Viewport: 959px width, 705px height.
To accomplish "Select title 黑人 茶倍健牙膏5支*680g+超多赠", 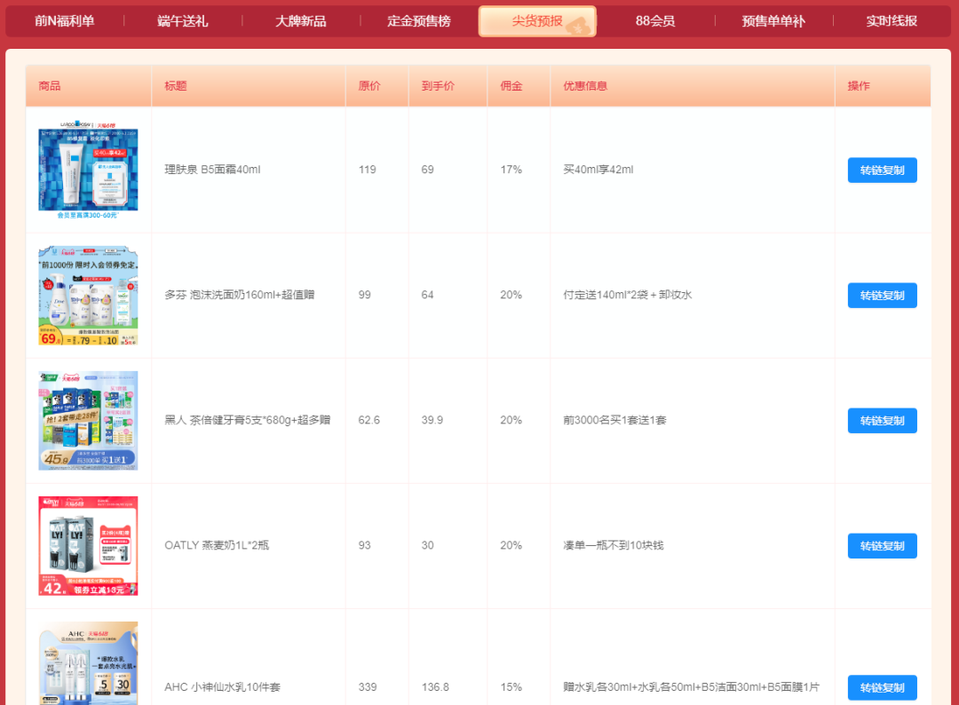I will point(247,421).
